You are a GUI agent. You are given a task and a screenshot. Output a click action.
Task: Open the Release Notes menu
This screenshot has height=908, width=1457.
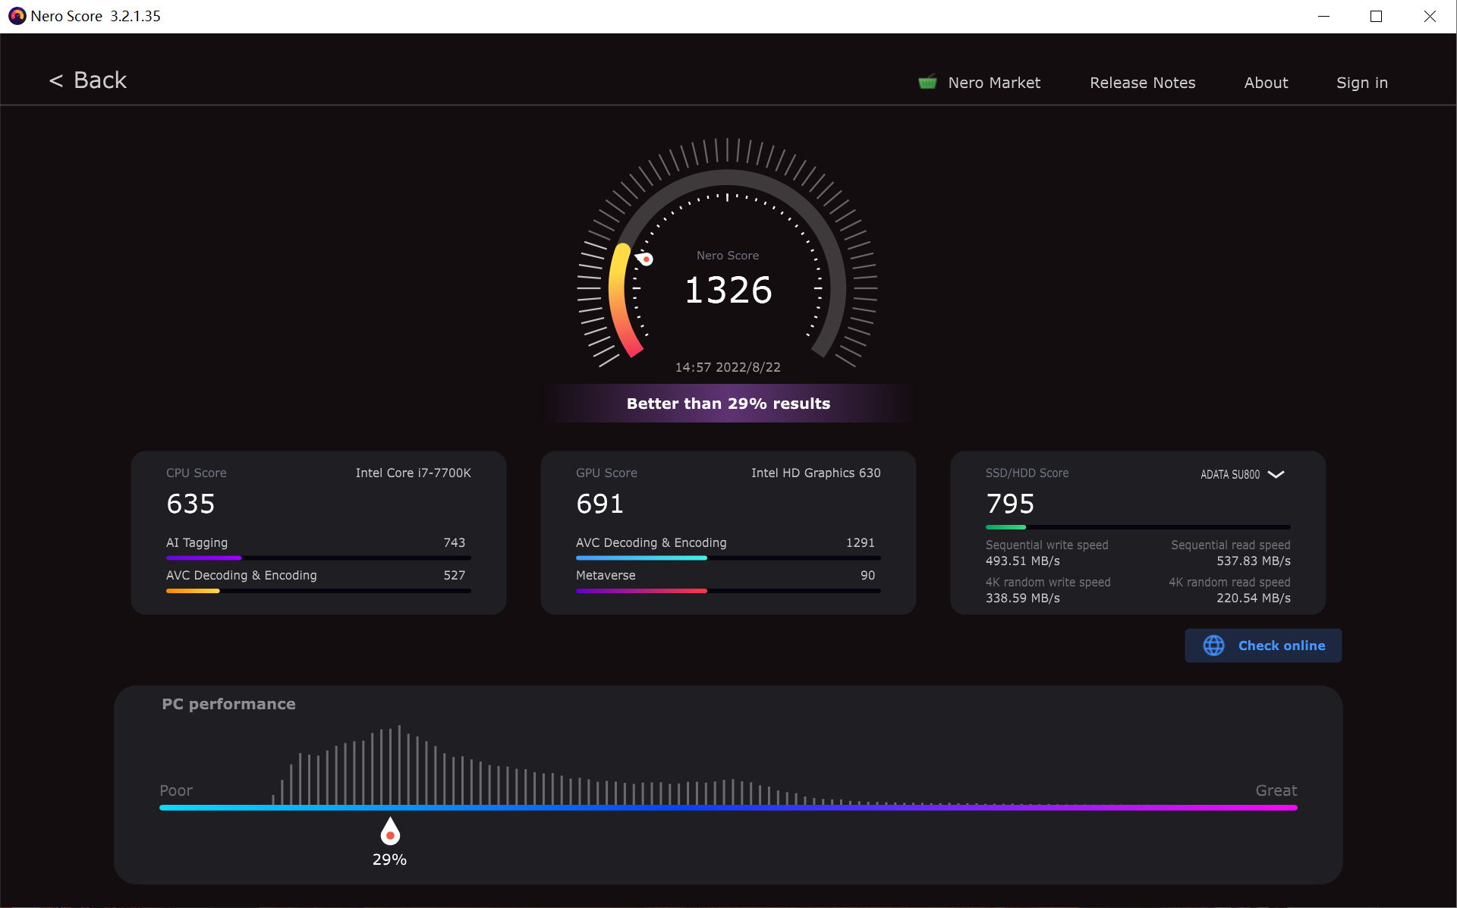click(1142, 83)
